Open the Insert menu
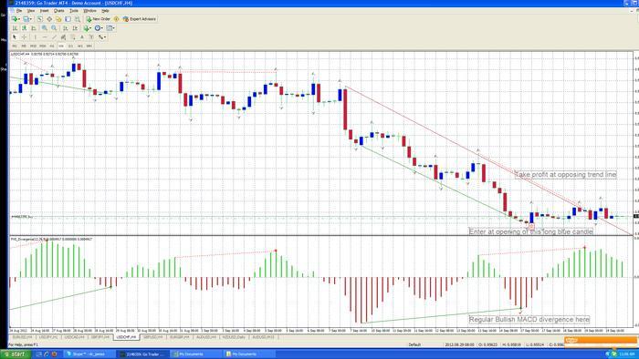 click(x=44, y=11)
